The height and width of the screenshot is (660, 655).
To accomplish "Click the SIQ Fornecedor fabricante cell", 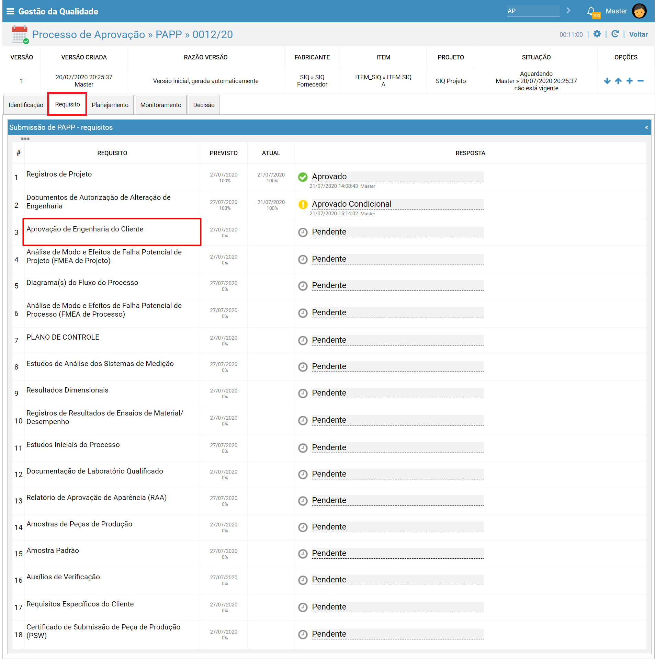I will pyautogui.click(x=312, y=81).
